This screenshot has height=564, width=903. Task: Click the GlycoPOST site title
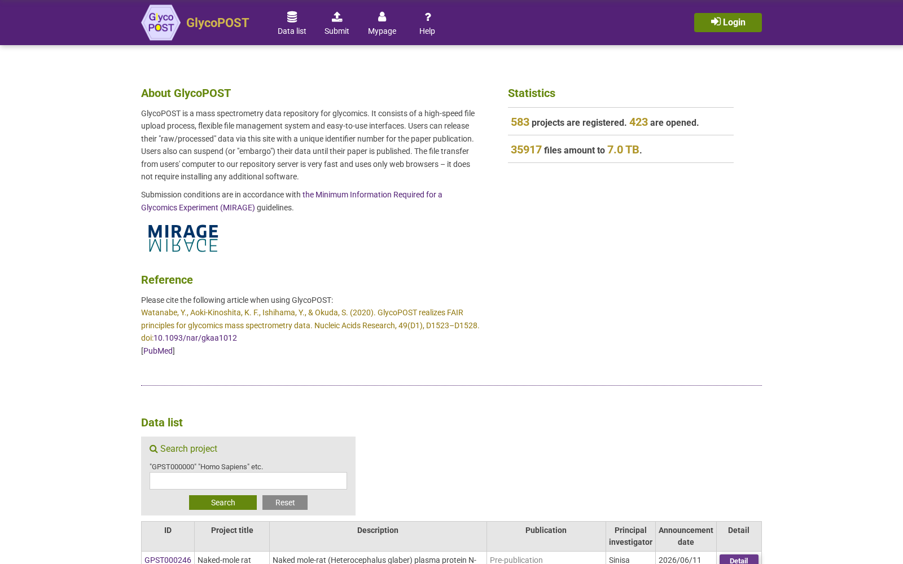pyautogui.click(x=218, y=23)
